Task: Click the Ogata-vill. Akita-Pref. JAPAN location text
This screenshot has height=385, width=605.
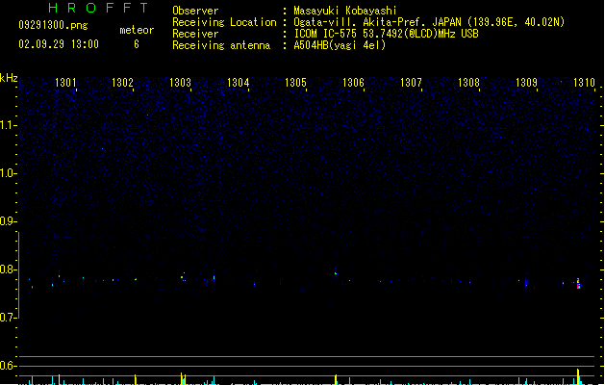Action: [x=429, y=22]
